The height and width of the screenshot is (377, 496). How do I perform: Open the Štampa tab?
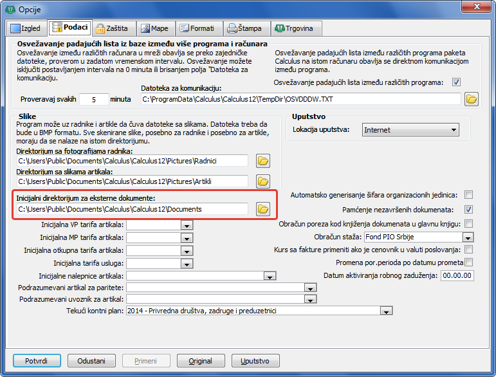point(244,28)
